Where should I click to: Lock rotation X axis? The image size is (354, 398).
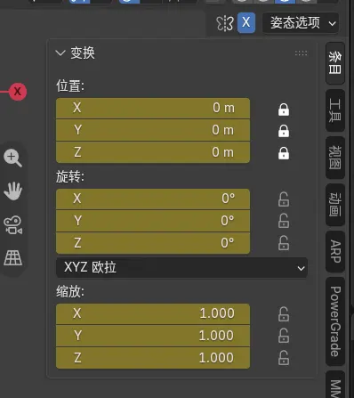(284, 199)
